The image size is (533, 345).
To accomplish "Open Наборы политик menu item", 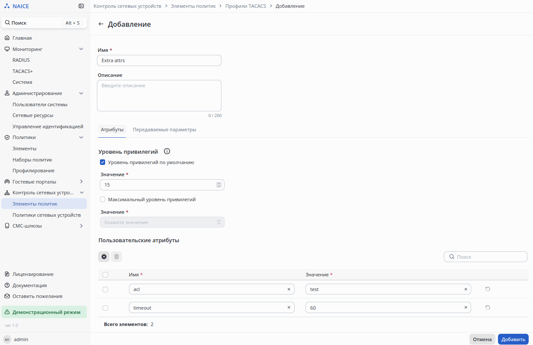I will point(32,160).
